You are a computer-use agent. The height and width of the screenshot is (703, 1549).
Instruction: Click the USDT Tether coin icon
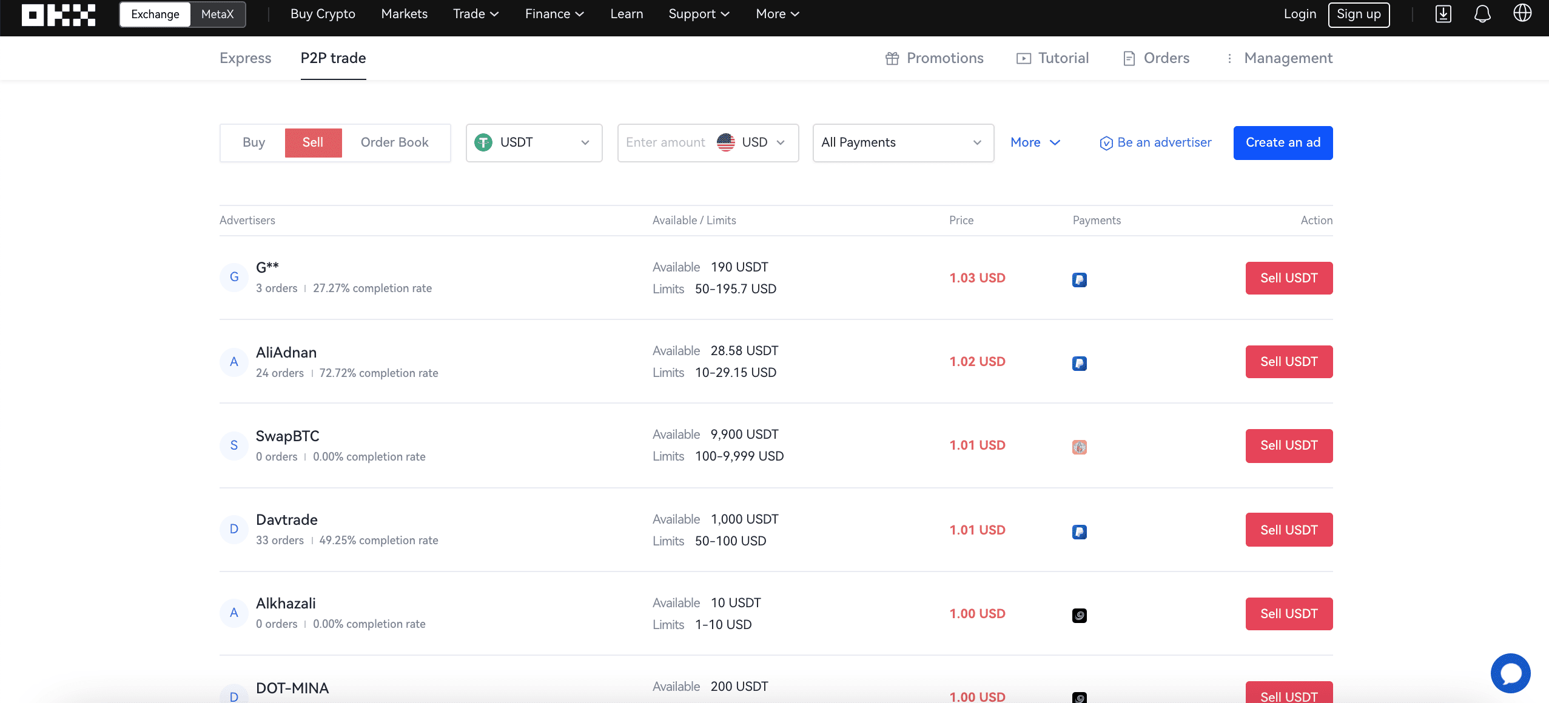click(x=483, y=142)
